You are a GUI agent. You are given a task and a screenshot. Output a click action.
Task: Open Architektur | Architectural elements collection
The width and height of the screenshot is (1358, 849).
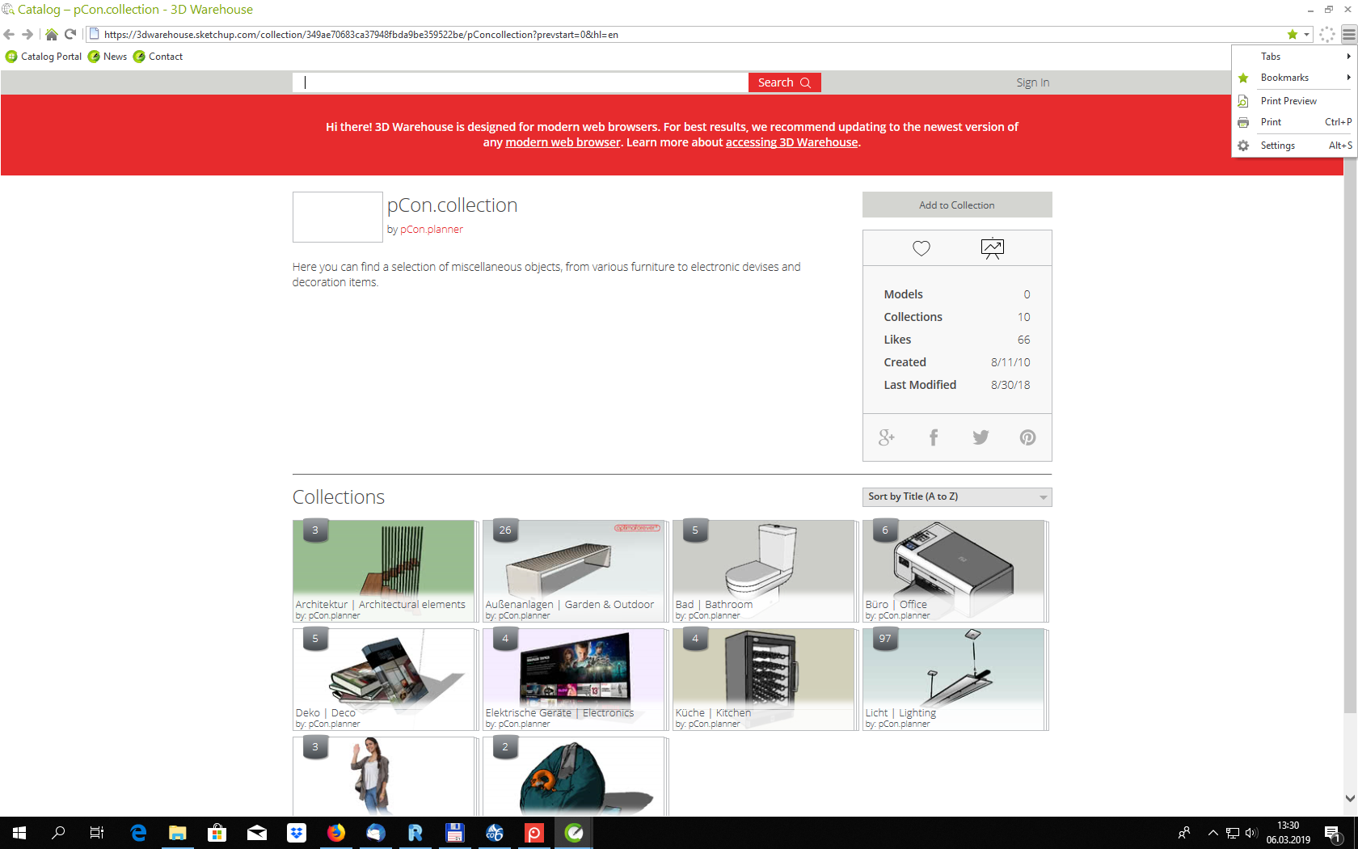383,571
